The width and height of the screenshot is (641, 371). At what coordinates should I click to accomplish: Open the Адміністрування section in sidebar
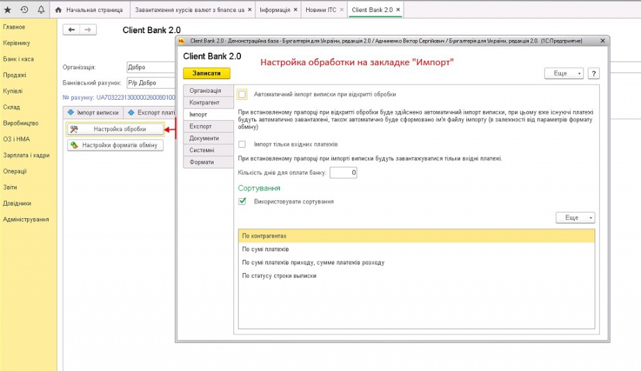[26, 219]
